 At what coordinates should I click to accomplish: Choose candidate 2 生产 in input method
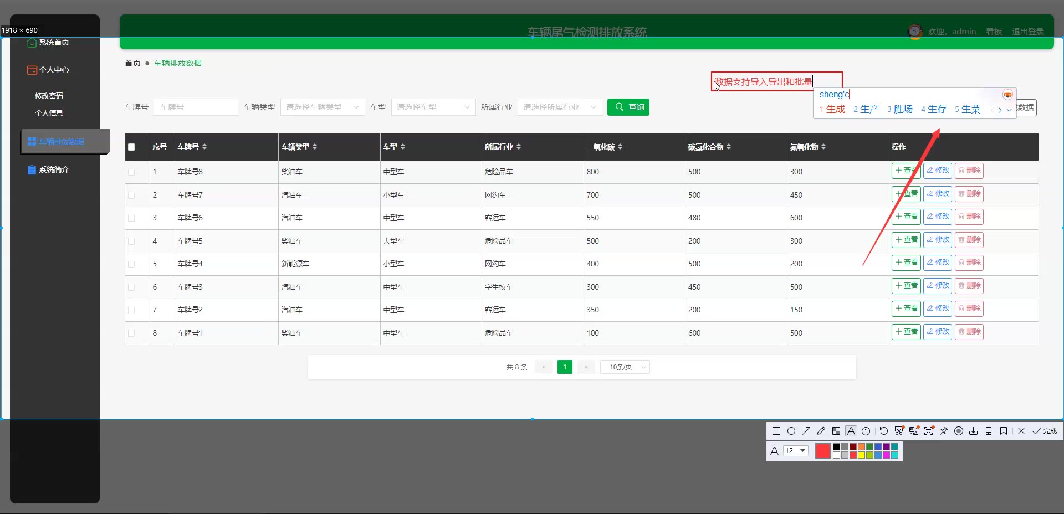[866, 110]
